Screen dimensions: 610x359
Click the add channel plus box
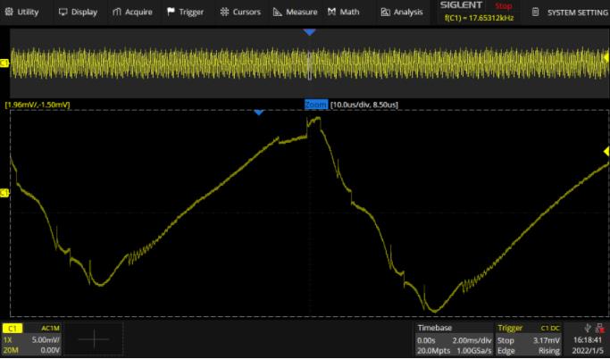(x=94, y=340)
